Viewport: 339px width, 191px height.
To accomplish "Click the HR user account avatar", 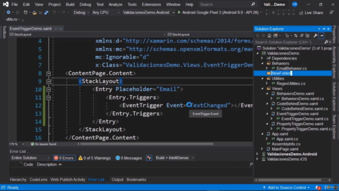I will point(295,4).
